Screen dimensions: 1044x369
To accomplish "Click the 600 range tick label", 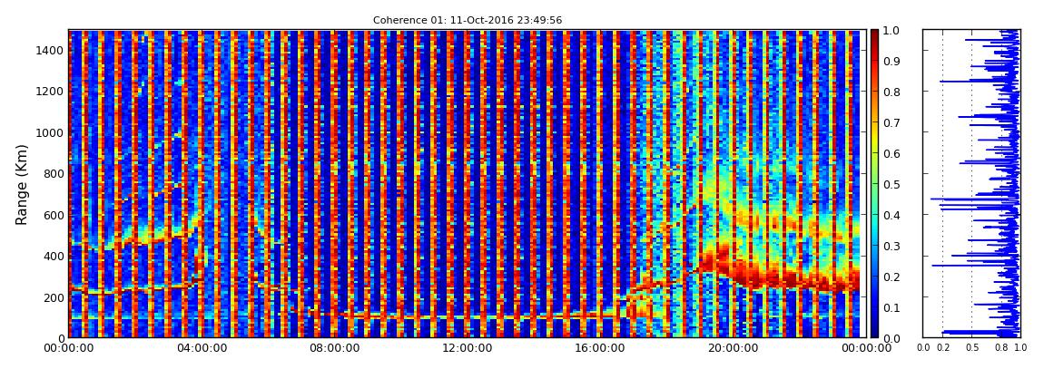I will [x=54, y=215].
